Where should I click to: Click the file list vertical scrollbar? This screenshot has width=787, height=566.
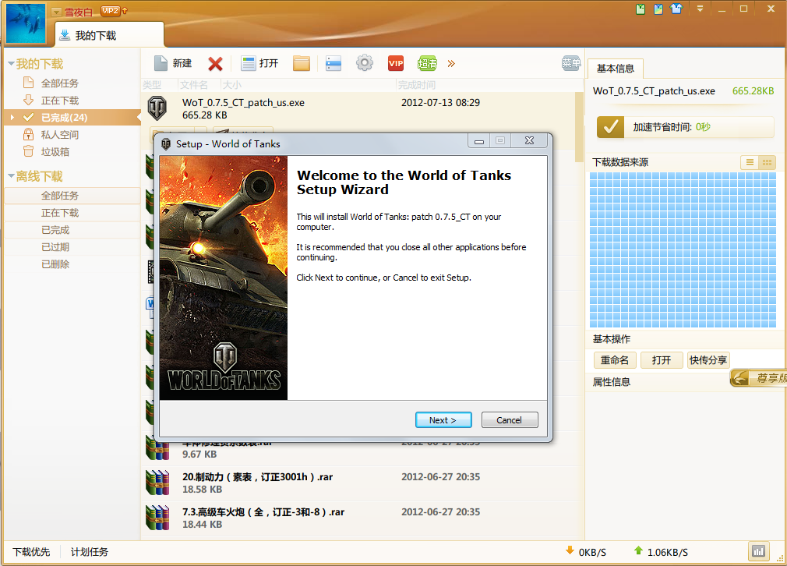click(x=579, y=127)
